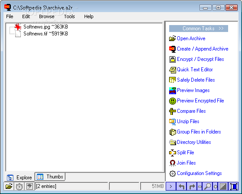
Task: Click the 51MB status field
Action: (153, 186)
